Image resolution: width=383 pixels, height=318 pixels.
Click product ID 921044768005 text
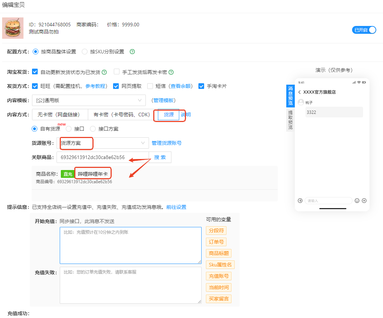coord(54,25)
